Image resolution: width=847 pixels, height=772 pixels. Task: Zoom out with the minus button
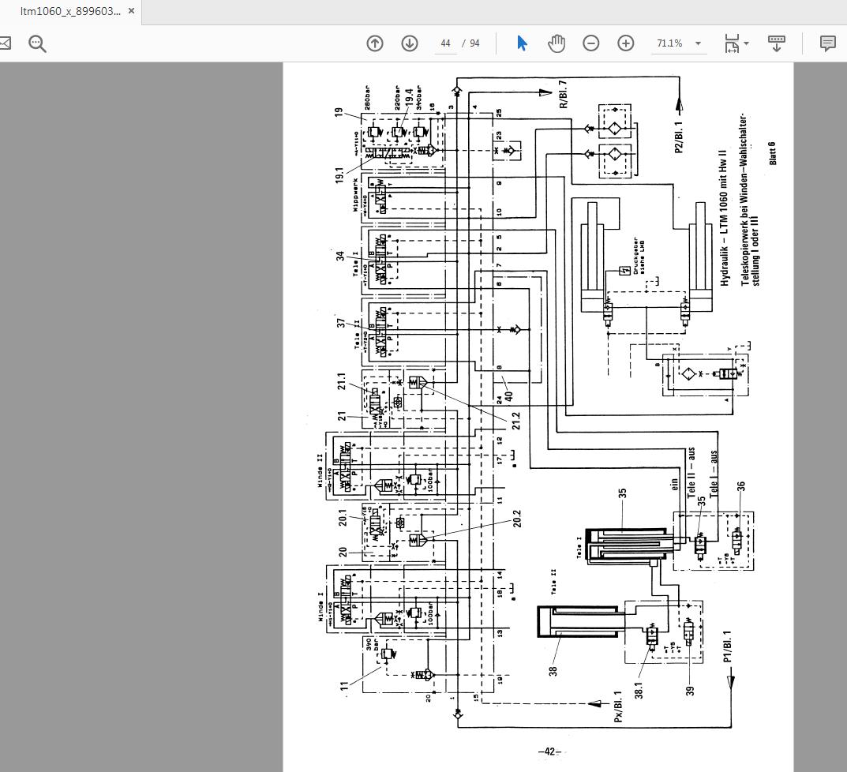point(591,43)
